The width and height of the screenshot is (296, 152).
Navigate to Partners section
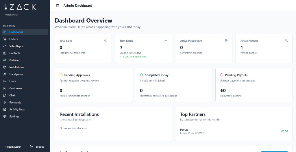coord(25,60)
